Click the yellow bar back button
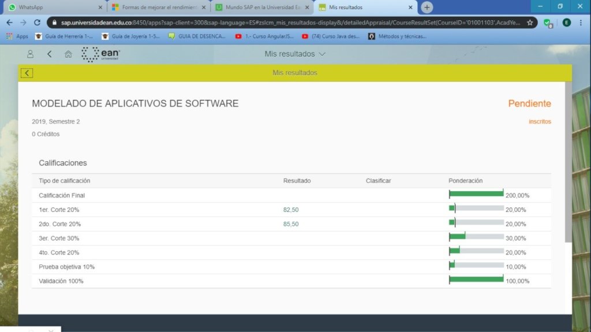 point(27,73)
